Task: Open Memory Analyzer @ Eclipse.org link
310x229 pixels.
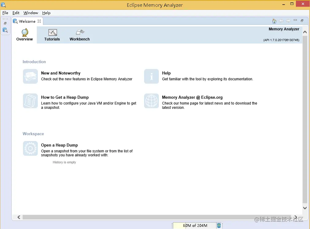Action: pos(192,97)
